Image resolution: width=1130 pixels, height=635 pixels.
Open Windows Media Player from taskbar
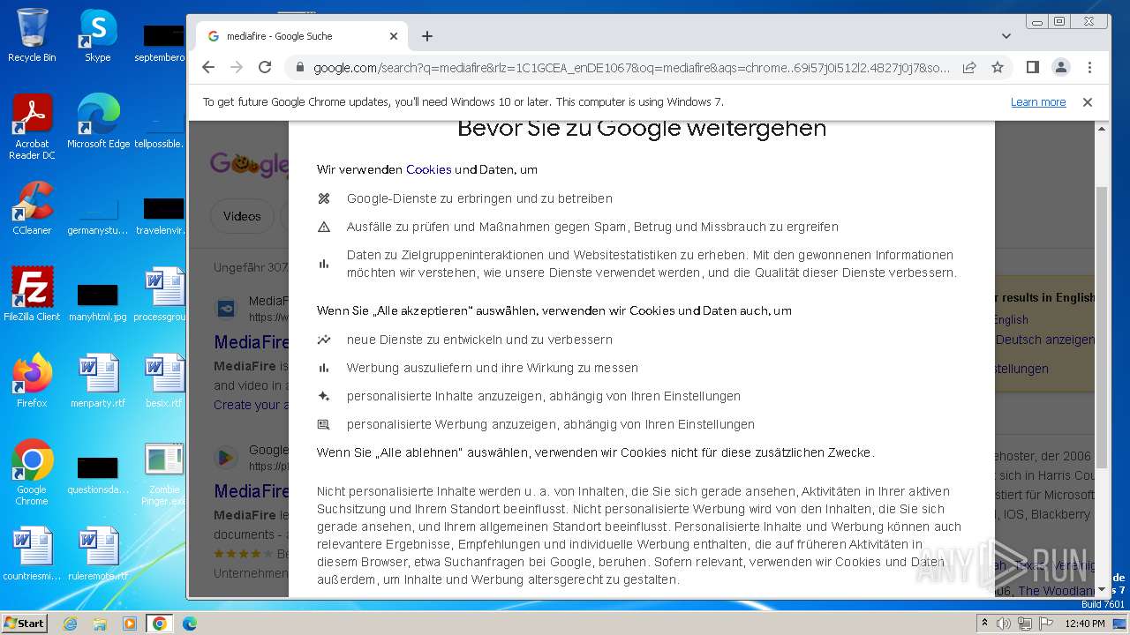pos(130,624)
